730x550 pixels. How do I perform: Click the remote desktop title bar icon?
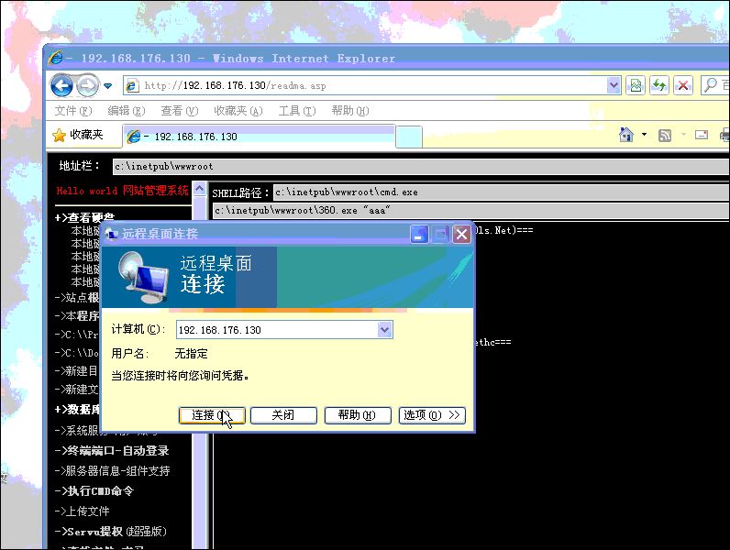point(112,234)
